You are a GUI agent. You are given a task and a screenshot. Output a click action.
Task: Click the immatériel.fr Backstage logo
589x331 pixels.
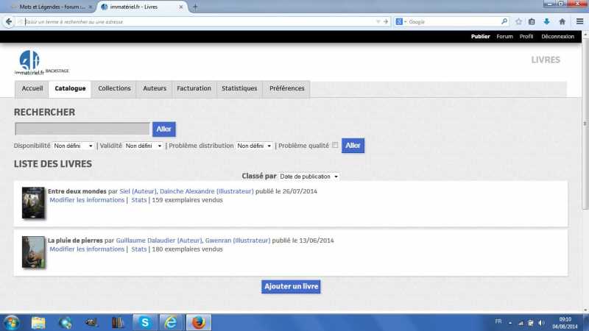(30, 62)
